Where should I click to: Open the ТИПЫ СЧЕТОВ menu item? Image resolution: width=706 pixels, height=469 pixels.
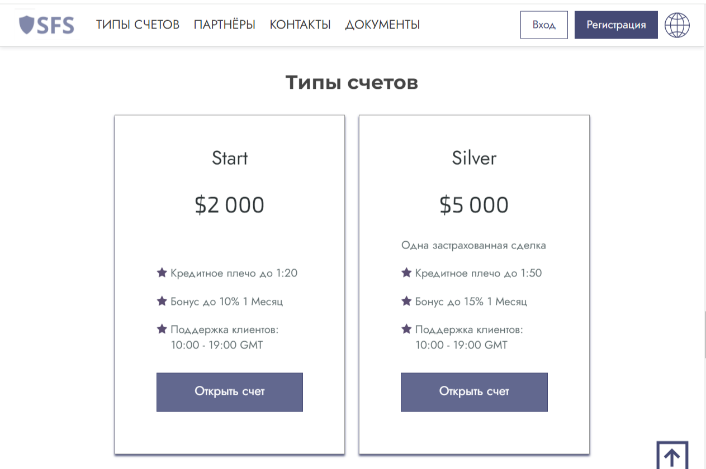[138, 25]
